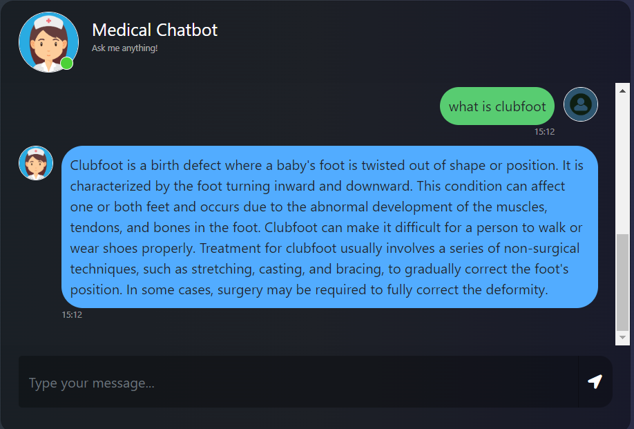
Task: Click the paper plane send icon
Action: click(595, 382)
